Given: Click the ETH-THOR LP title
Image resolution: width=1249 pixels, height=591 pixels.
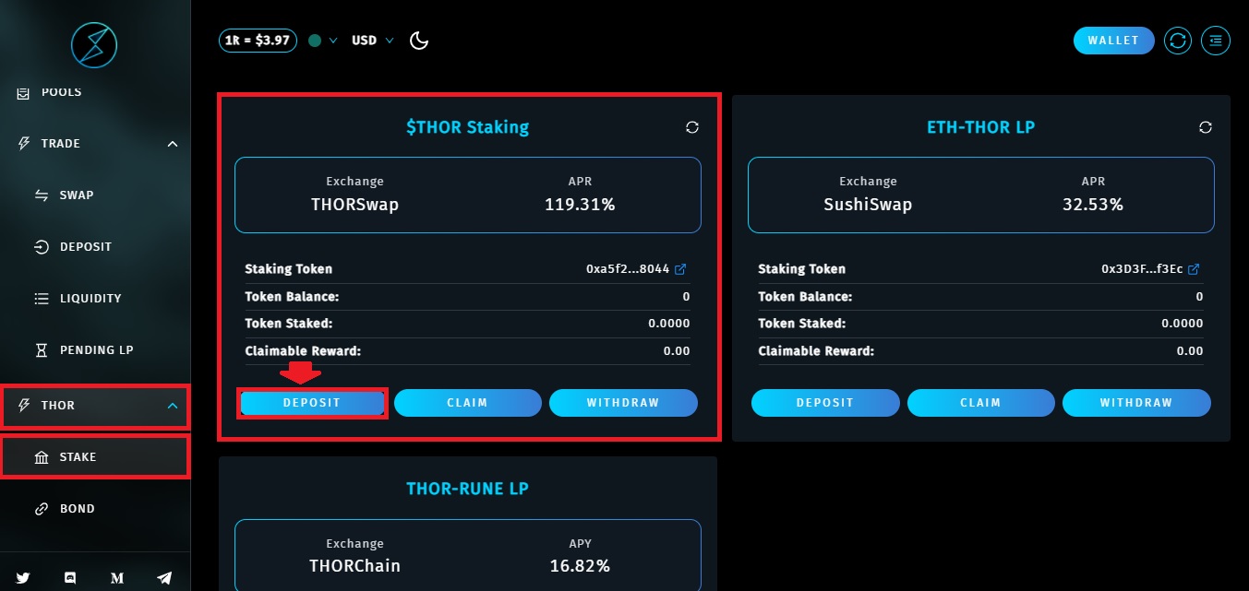Looking at the screenshot, I should click(x=981, y=127).
